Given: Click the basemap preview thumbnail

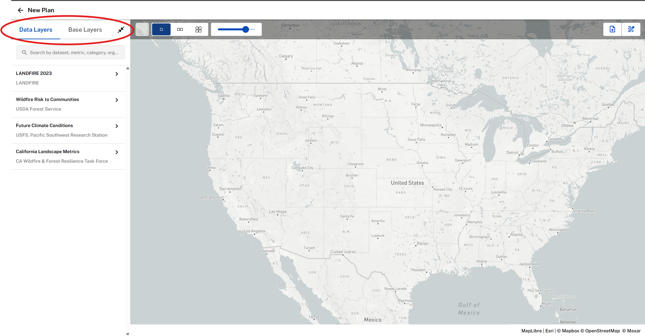Looking at the screenshot, I should (142, 29).
